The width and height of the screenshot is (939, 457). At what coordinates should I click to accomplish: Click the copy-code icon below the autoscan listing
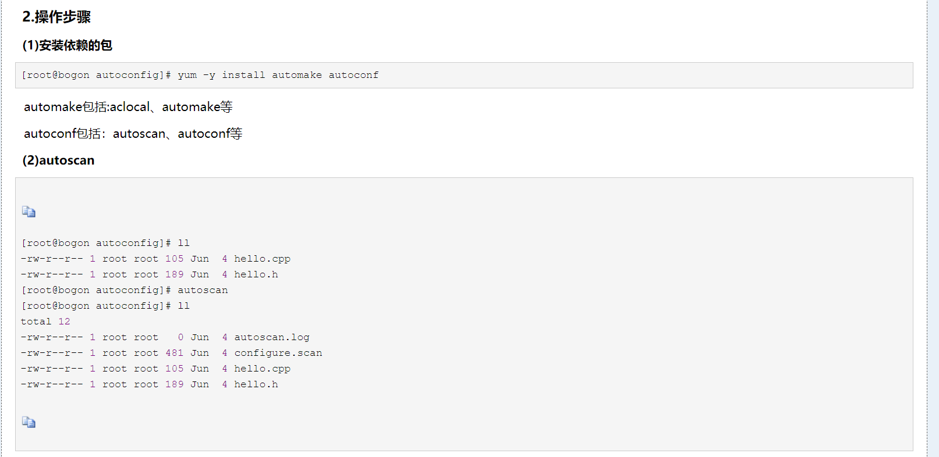click(x=29, y=422)
